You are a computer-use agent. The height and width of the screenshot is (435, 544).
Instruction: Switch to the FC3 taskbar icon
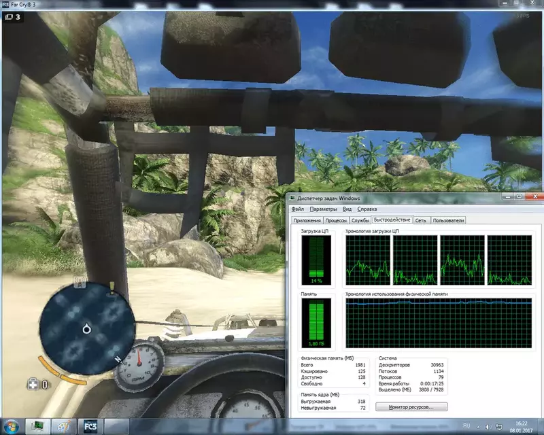(x=90, y=426)
